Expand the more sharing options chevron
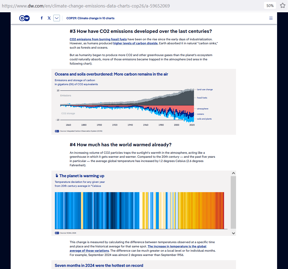This screenshot has height=269, width=288. 56,18
